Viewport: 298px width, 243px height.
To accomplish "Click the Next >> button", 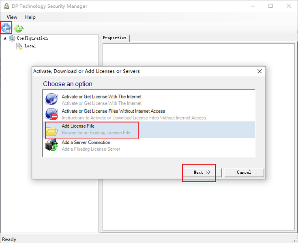I will pyautogui.click(x=202, y=173).
